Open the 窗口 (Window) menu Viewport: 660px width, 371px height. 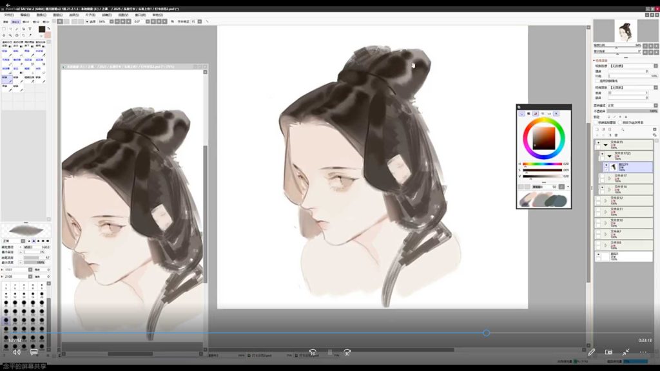(x=140, y=14)
